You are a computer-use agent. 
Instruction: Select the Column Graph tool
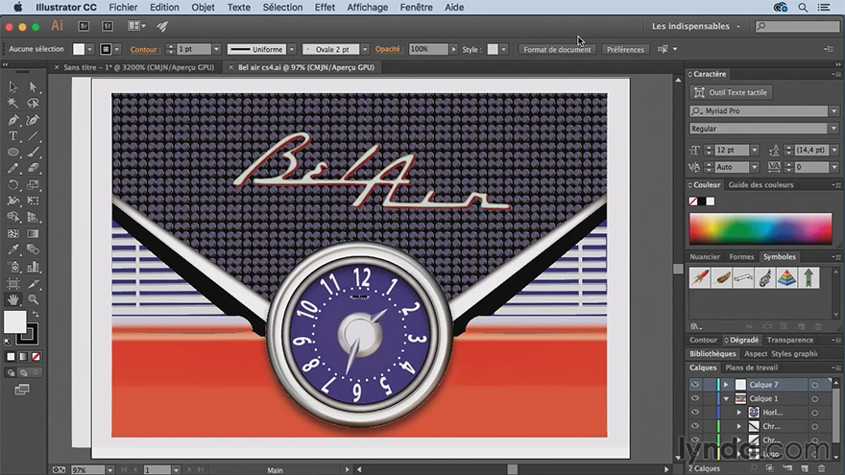33,267
